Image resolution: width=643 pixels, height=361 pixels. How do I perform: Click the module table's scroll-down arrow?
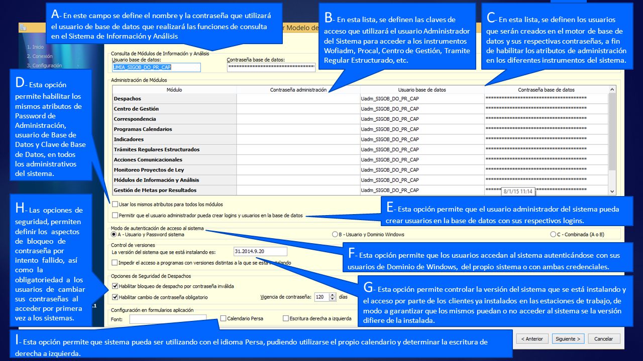[x=612, y=191]
